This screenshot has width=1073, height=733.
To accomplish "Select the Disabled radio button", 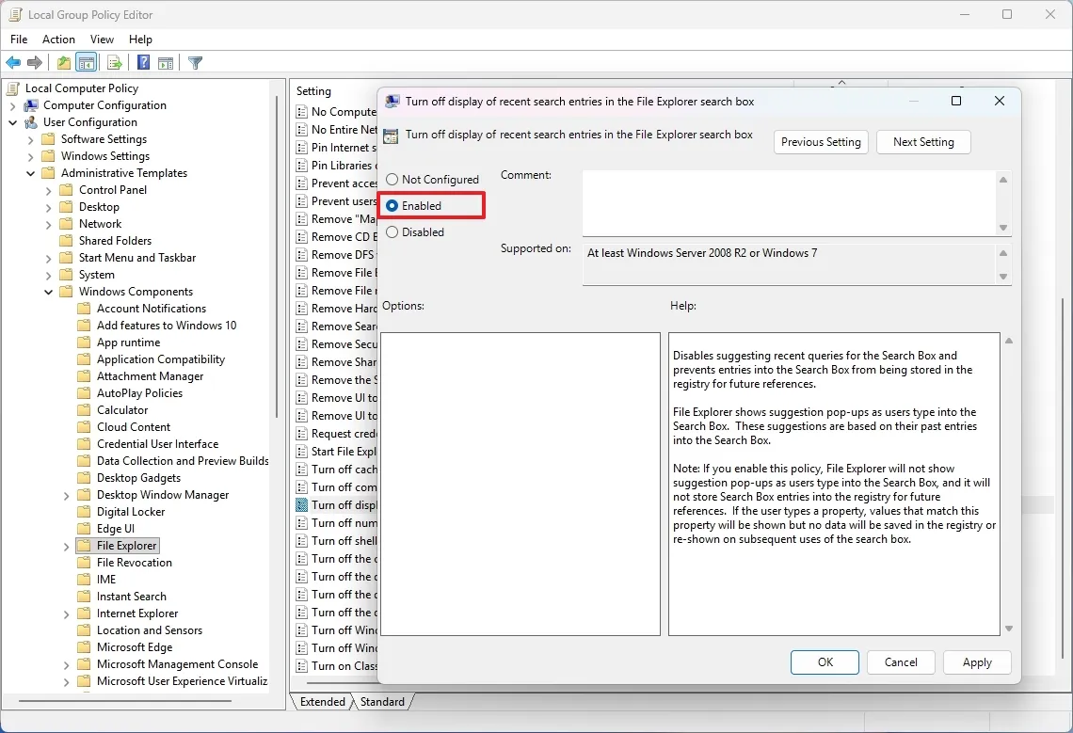I will tap(392, 232).
